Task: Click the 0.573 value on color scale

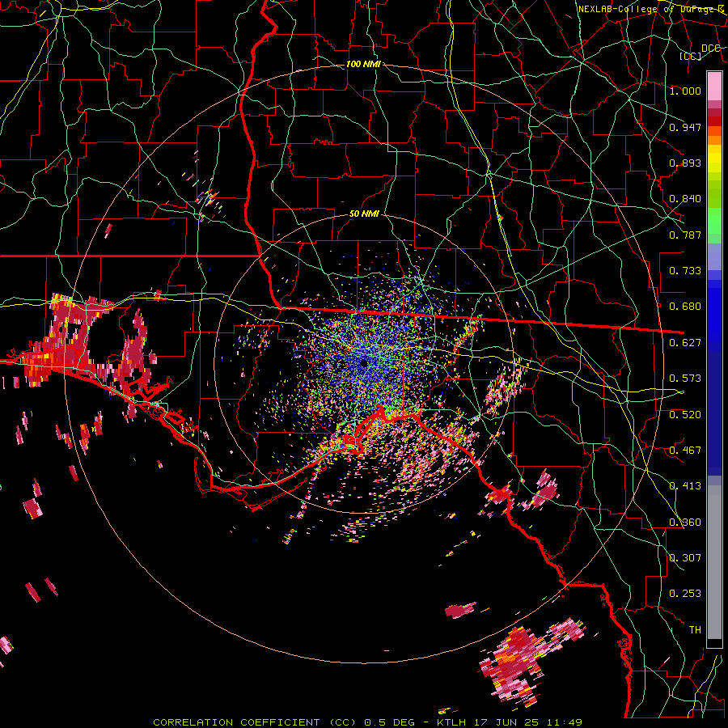Action: (x=685, y=379)
